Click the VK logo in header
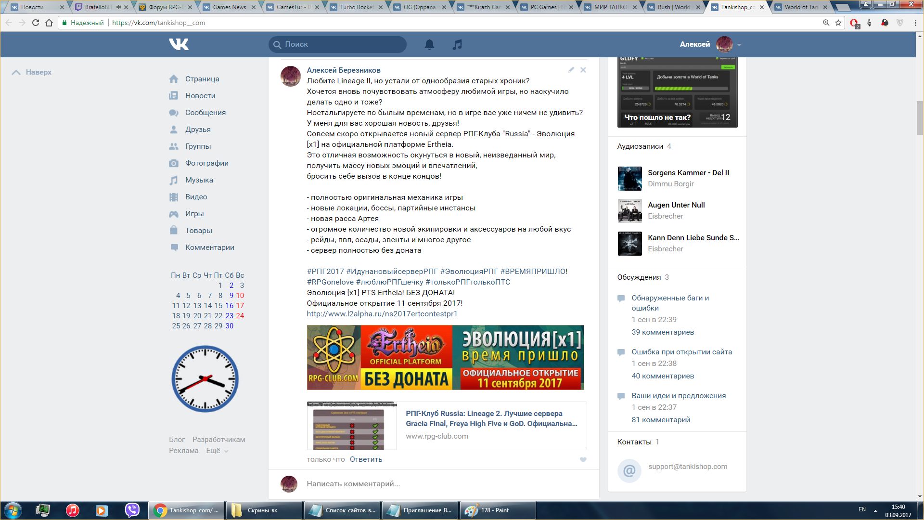Image resolution: width=924 pixels, height=520 pixels. [179, 44]
